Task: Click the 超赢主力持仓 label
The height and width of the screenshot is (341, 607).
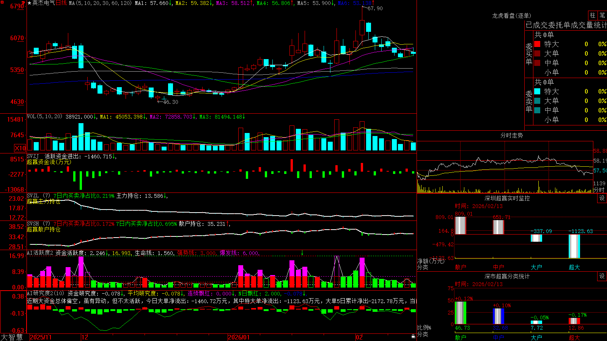Action: (44, 201)
